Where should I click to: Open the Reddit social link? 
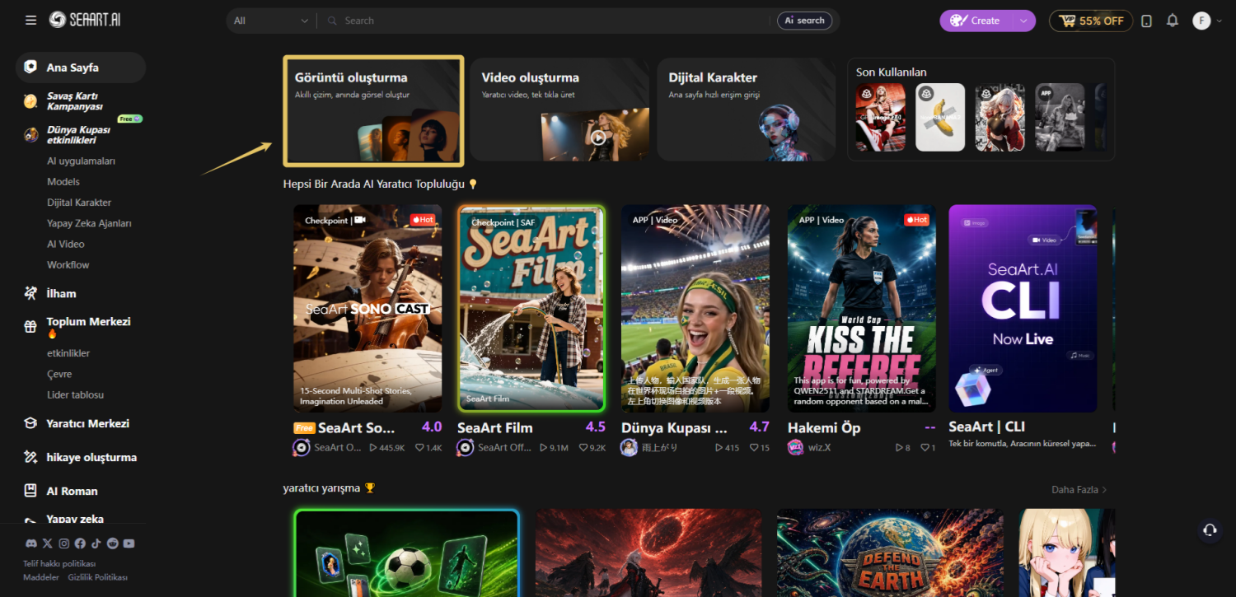click(x=112, y=543)
